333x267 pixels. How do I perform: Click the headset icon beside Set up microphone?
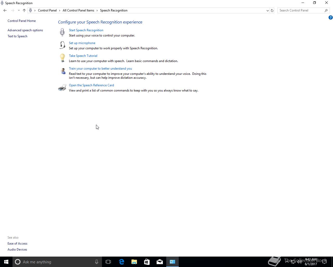click(62, 45)
